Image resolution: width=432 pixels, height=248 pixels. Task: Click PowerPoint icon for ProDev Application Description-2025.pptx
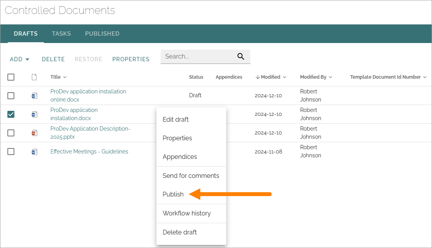pos(35,133)
